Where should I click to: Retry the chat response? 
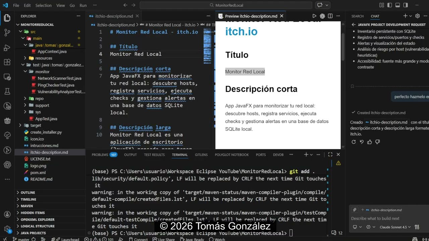[354, 142]
